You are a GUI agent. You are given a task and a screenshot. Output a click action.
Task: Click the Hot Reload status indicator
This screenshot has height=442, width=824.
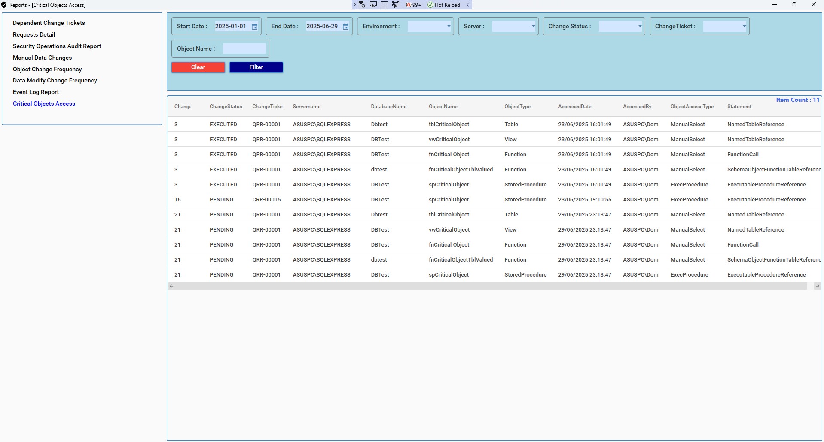[444, 5]
